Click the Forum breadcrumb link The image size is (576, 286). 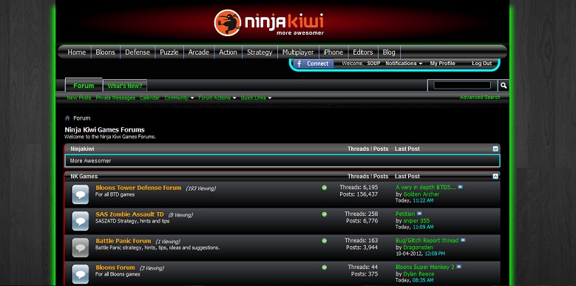[81, 118]
